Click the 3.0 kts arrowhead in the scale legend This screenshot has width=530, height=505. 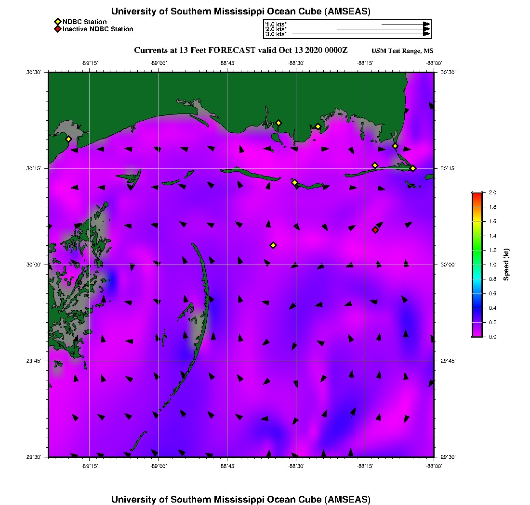click(426, 34)
